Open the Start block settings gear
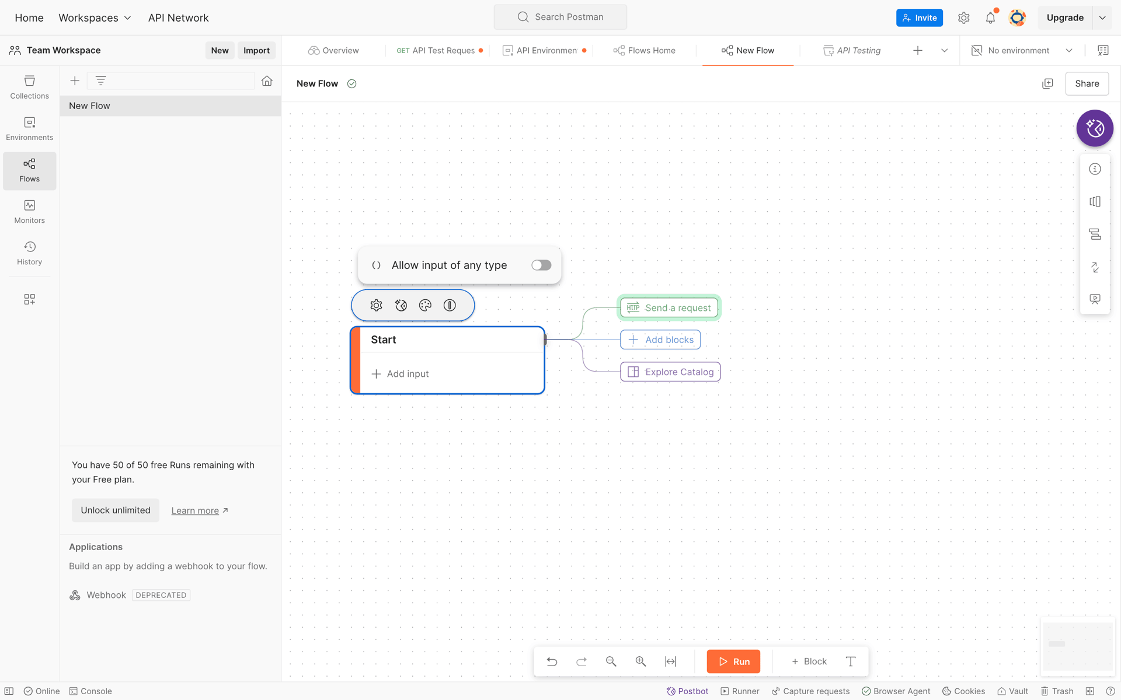The width and height of the screenshot is (1121, 700). tap(376, 305)
